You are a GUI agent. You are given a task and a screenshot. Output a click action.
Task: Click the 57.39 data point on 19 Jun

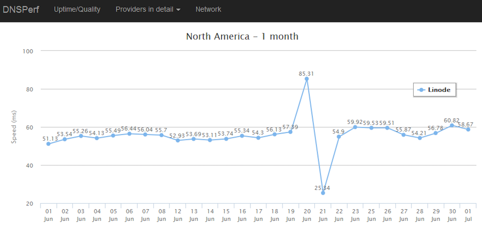tap(290, 132)
